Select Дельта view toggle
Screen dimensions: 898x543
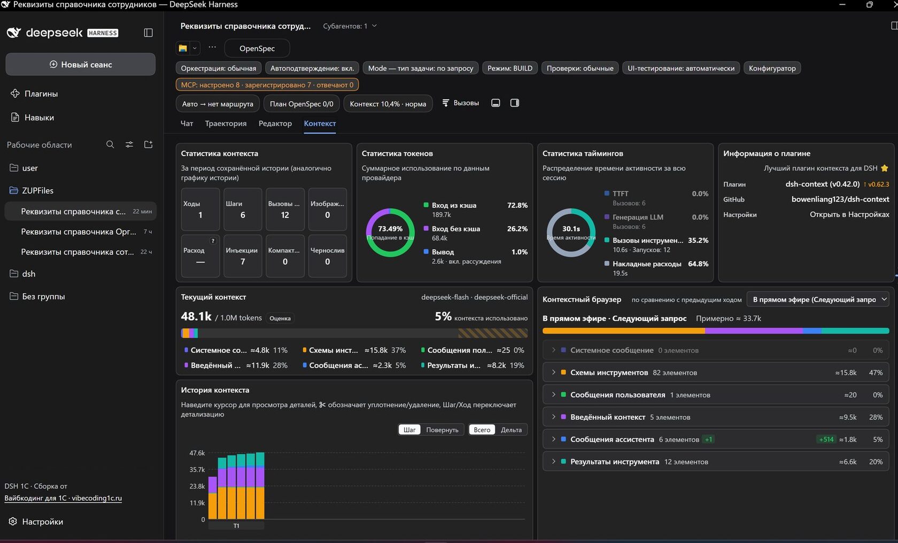[x=511, y=430]
